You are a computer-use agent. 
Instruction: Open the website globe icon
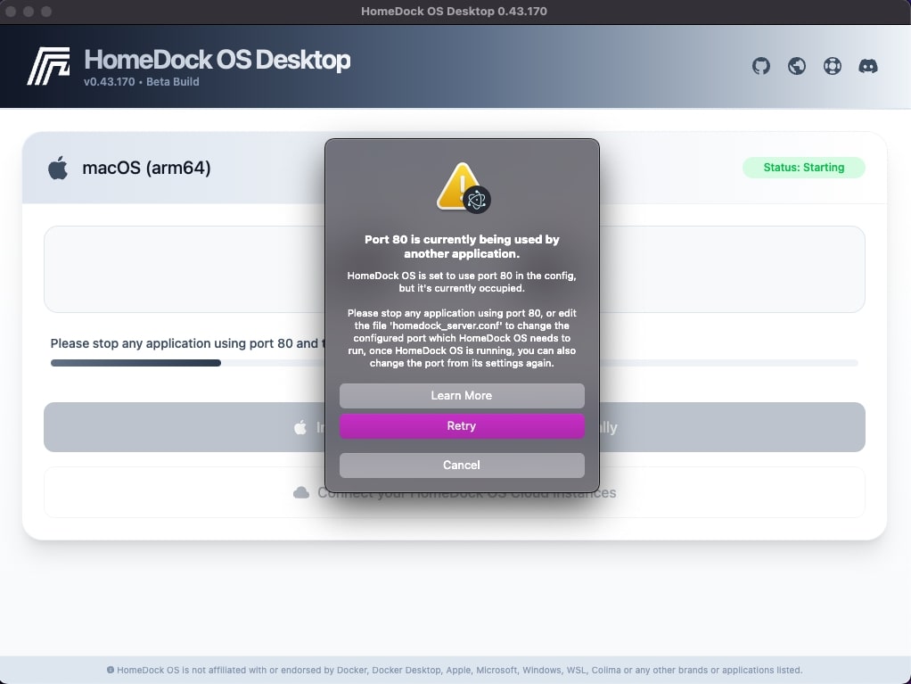click(x=797, y=66)
